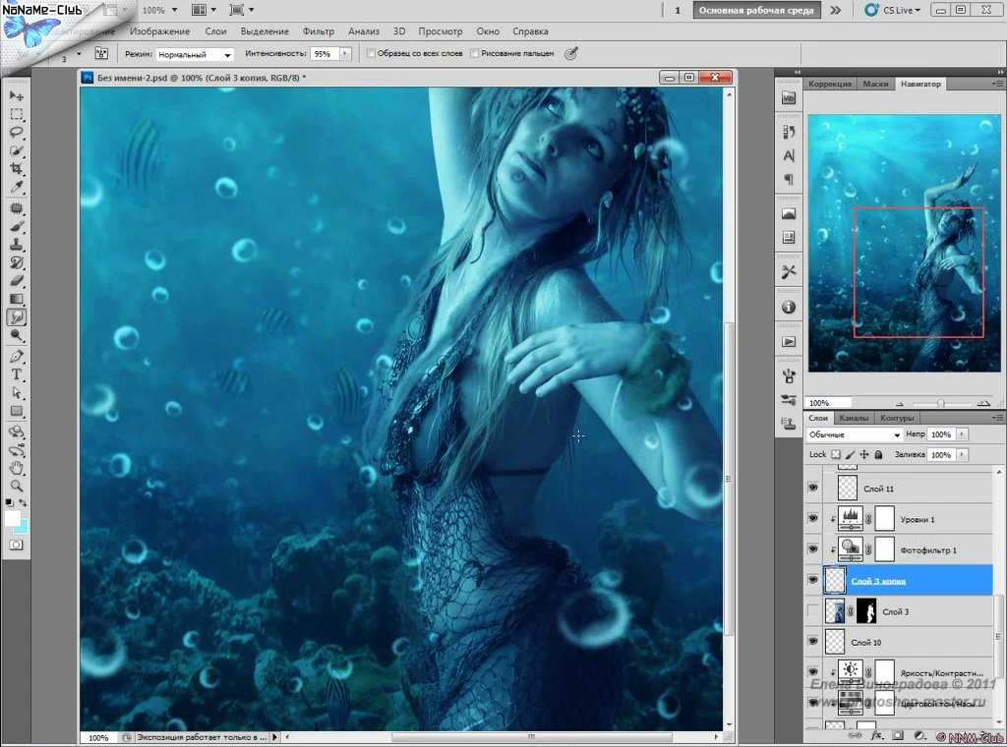The width and height of the screenshot is (1007, 747).
Task: Open the Mini Bridge panel icon
Action: 789,97
